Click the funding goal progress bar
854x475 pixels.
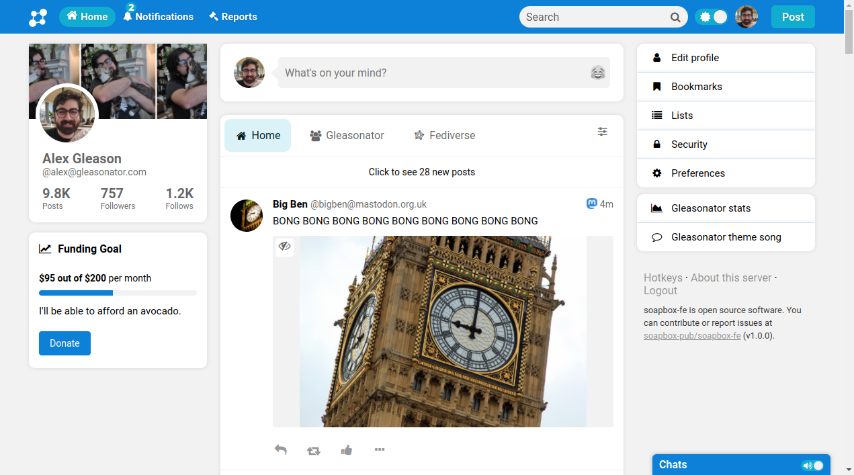[118, 293]
